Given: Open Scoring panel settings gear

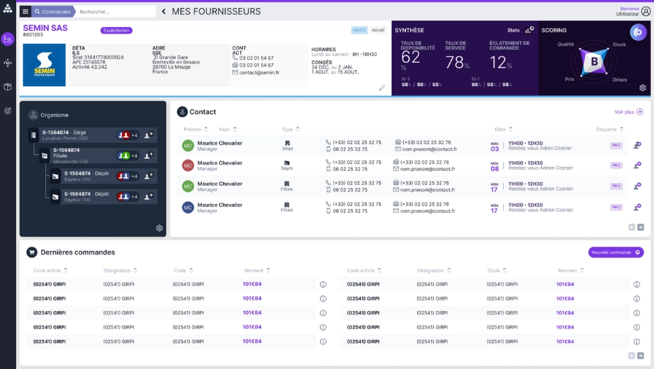Looking at the screenshot, I should (x=643, y=88).
